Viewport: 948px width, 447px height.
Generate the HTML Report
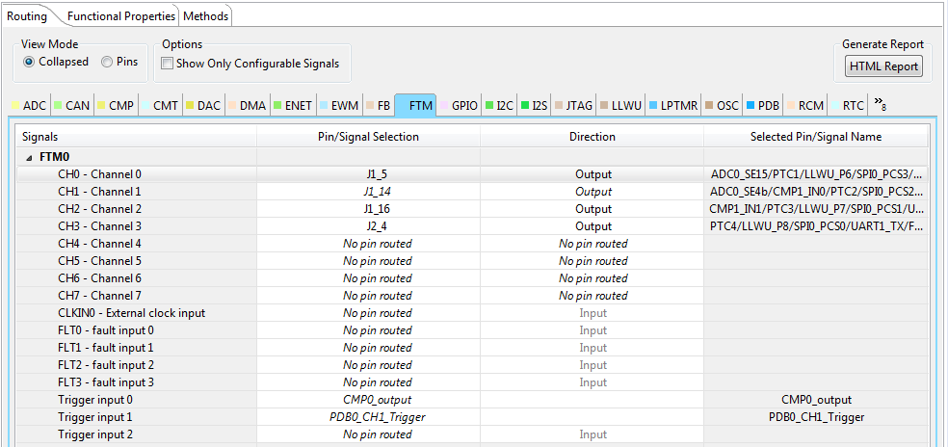(883, 66)
